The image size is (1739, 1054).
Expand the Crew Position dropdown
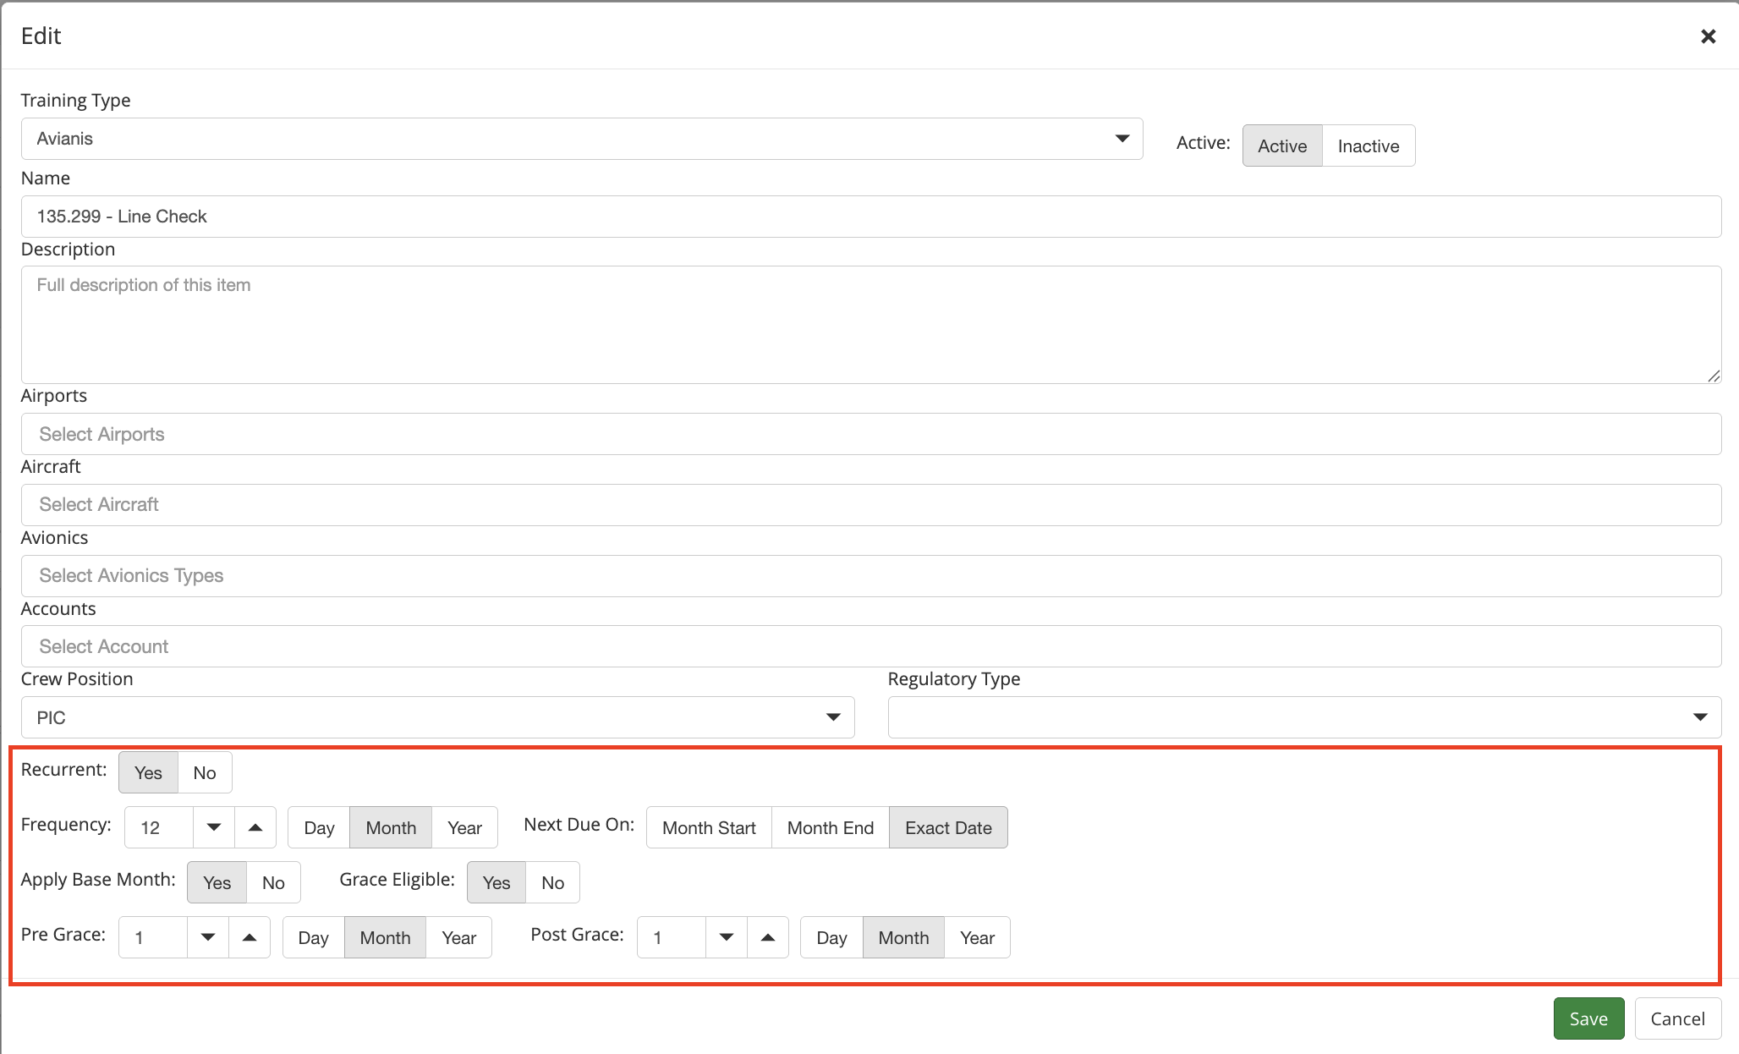(x=437, y=717)
